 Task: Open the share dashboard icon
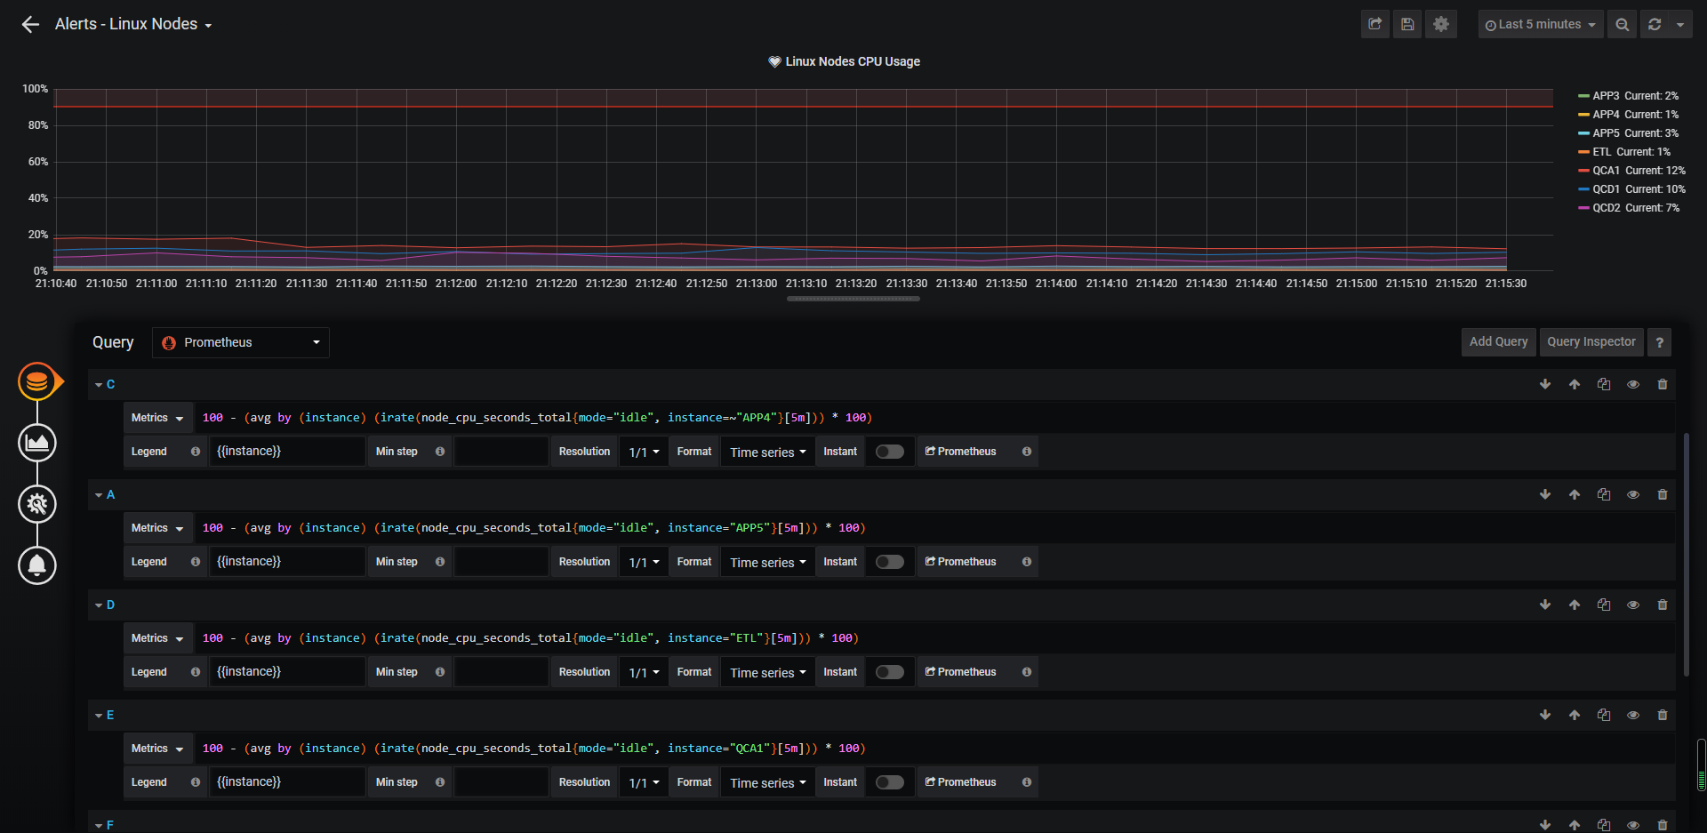[x=1375, y=24]
